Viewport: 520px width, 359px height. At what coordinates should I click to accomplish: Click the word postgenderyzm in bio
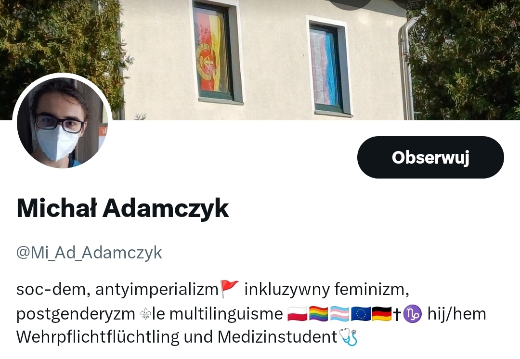point(76,314)
